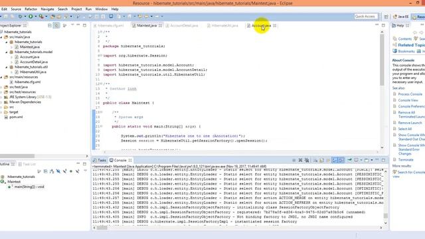Select Maven Dependencies in Project Explorer
425x239 pixels.
click(25, 102)
